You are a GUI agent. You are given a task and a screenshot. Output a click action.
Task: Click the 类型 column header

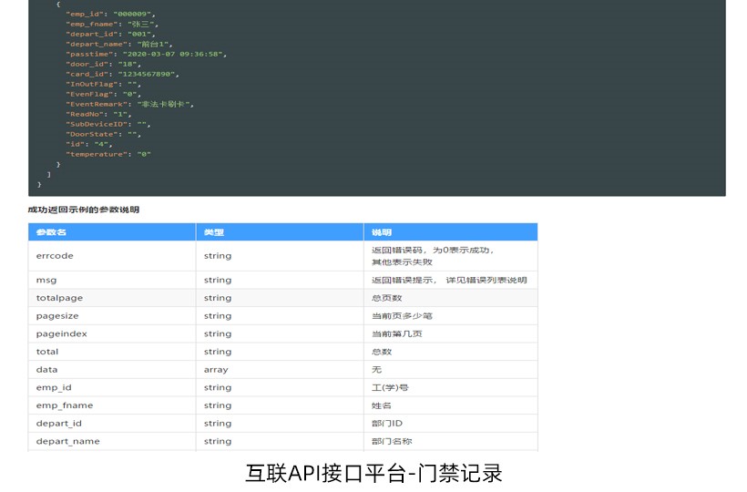(214, 232)
